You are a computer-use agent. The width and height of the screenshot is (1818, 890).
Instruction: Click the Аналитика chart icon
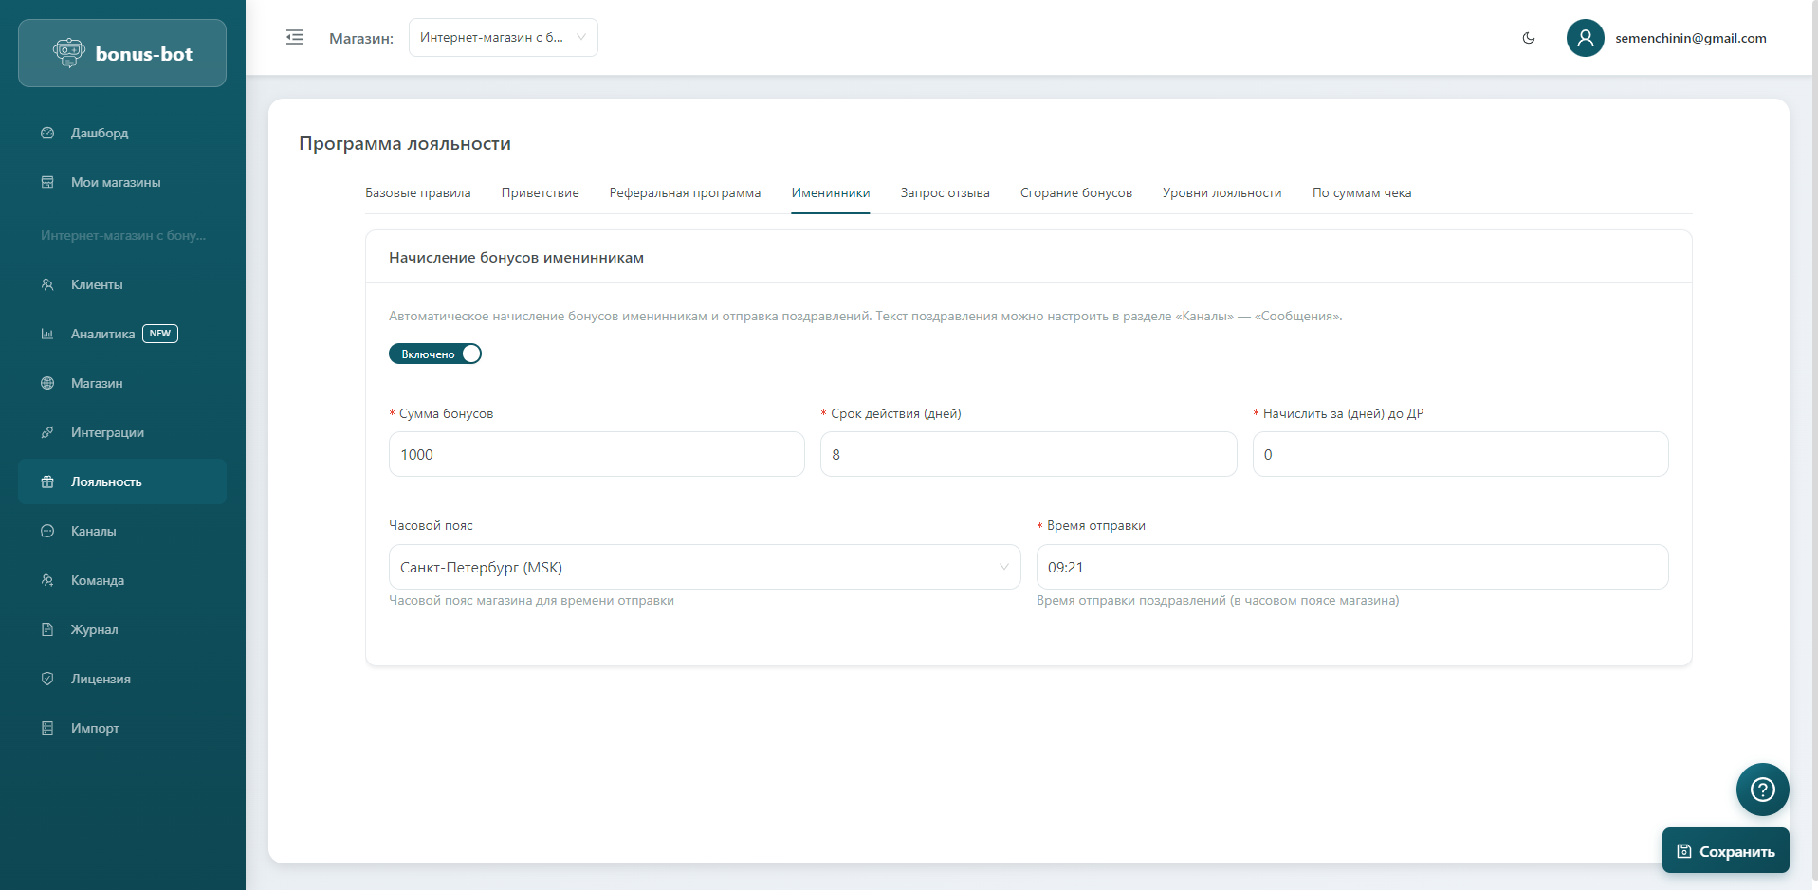(47, 334)
